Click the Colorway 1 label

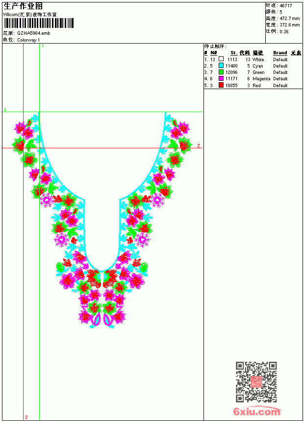(28, 40)
